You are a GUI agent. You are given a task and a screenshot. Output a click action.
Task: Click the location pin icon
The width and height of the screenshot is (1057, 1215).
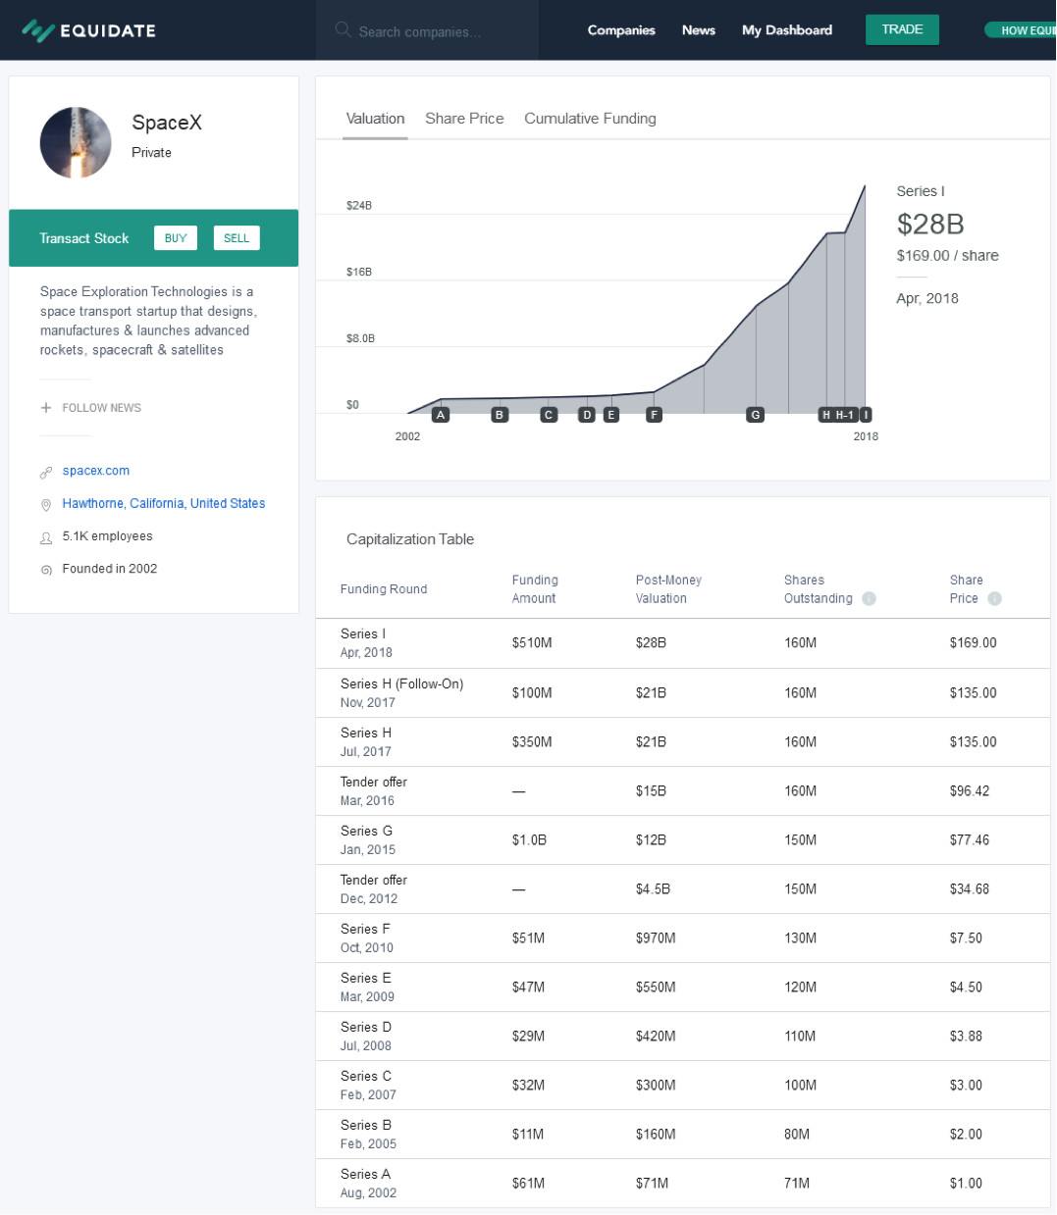(46, 505)
